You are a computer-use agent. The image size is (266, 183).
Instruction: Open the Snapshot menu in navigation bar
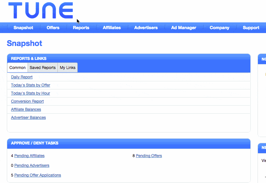pyautogui.click(x=23, y=28)
